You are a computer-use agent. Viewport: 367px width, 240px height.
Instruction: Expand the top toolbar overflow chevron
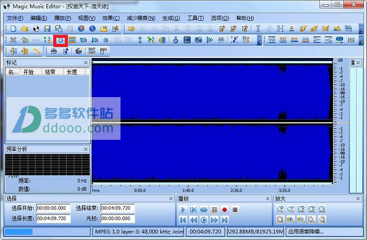tap(361, 29)
